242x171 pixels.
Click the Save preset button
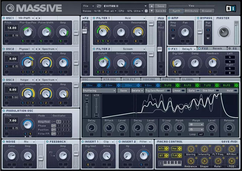tap(161, 6)
